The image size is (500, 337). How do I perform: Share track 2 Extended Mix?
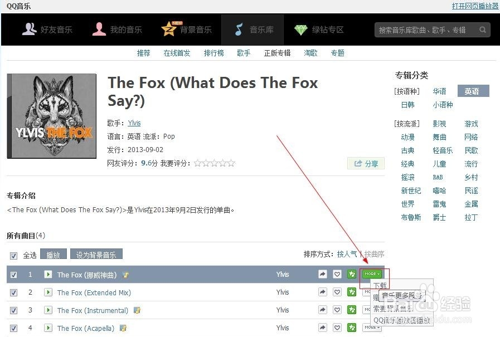tap(323, 292)
